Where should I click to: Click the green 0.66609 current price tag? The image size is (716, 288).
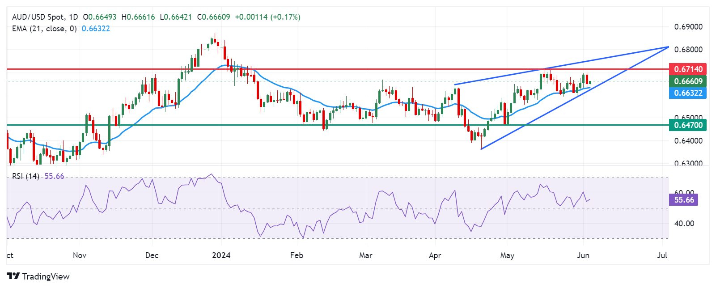click(688, 81)
